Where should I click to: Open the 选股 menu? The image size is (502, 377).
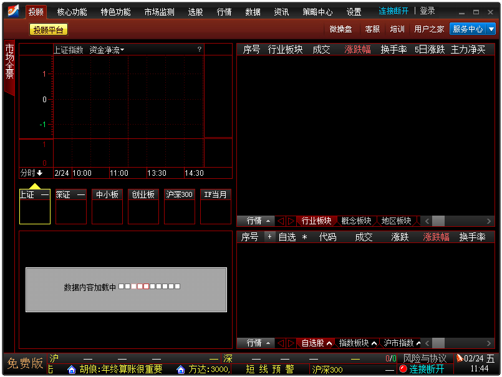click(x=196, y=12)
